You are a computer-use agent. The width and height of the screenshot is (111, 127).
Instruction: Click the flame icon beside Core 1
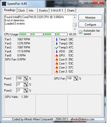click(57, 63)
